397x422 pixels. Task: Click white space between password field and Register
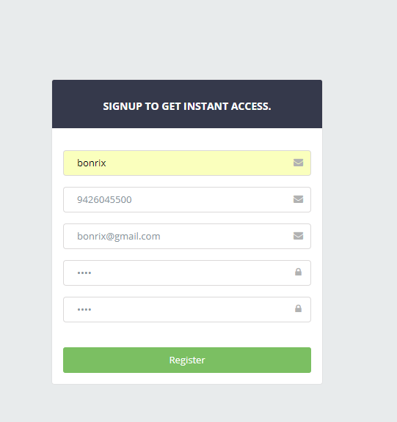click(187, 335)
